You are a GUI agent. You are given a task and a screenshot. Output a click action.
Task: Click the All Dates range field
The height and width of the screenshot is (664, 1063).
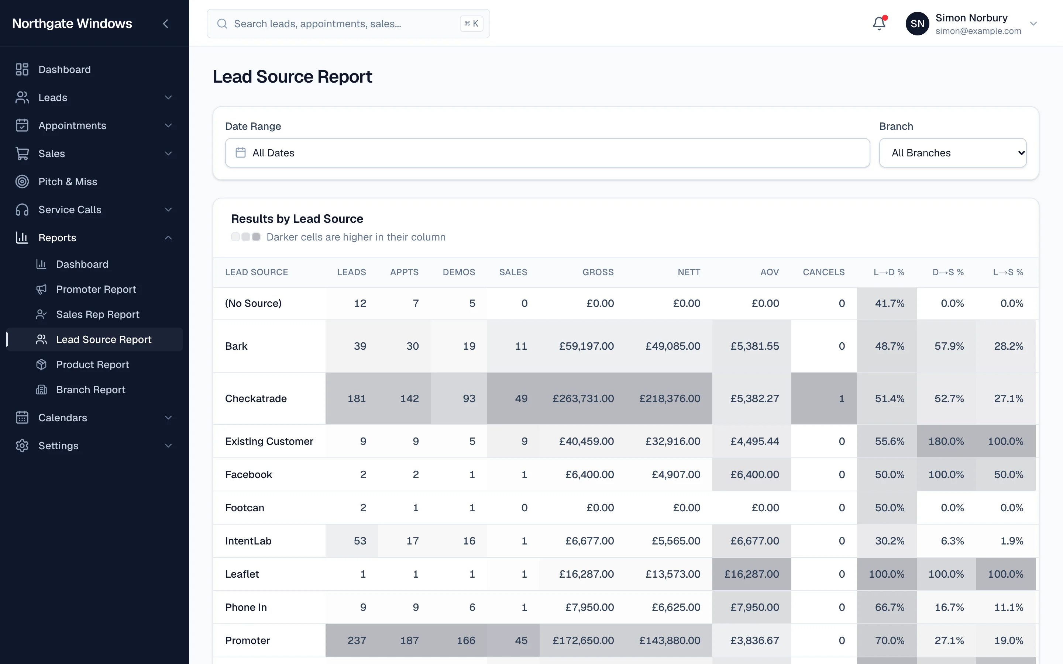pyautogui.click(x=547, y=153)
